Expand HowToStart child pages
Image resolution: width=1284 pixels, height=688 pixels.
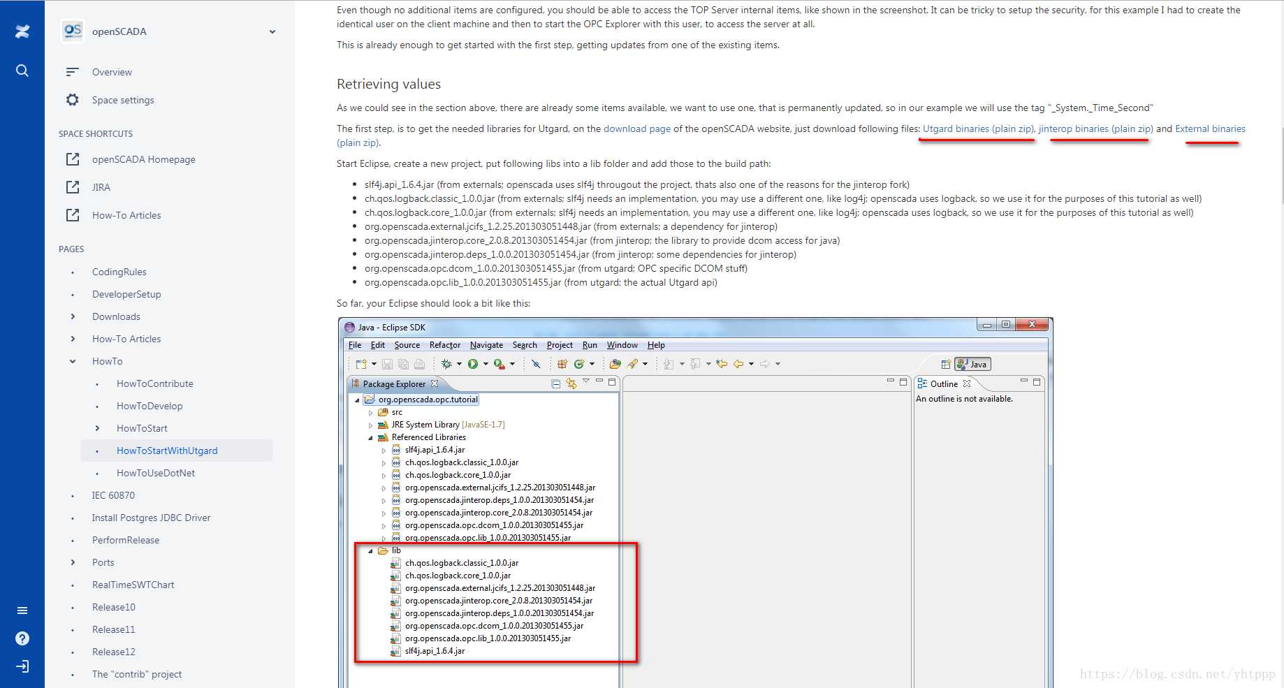(x=97, y=428)
